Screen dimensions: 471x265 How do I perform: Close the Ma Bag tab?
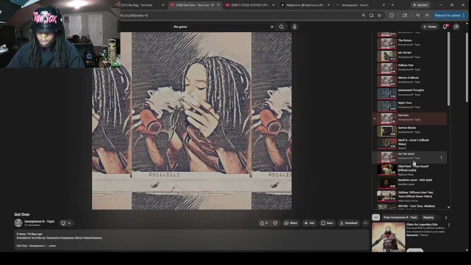(163, 5)
